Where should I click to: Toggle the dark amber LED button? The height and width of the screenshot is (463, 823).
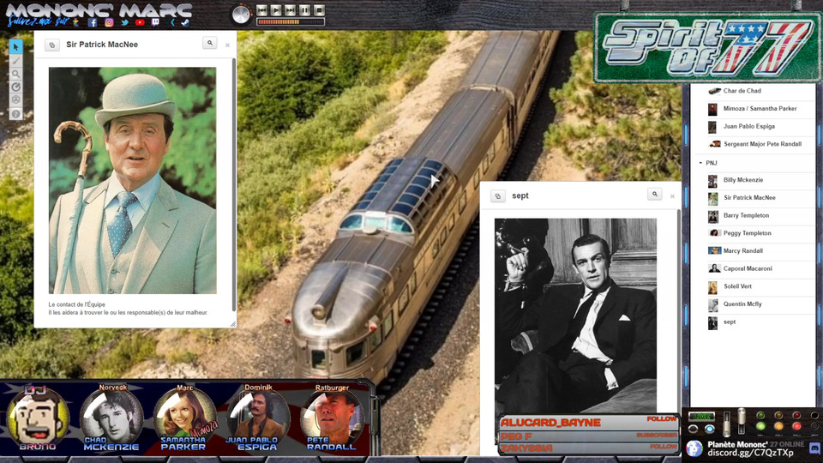778,415
